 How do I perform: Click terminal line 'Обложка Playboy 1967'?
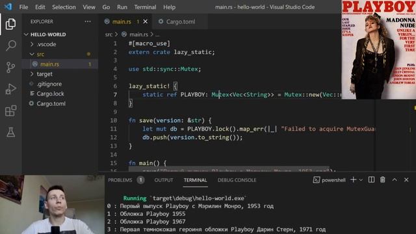point(146,222)
